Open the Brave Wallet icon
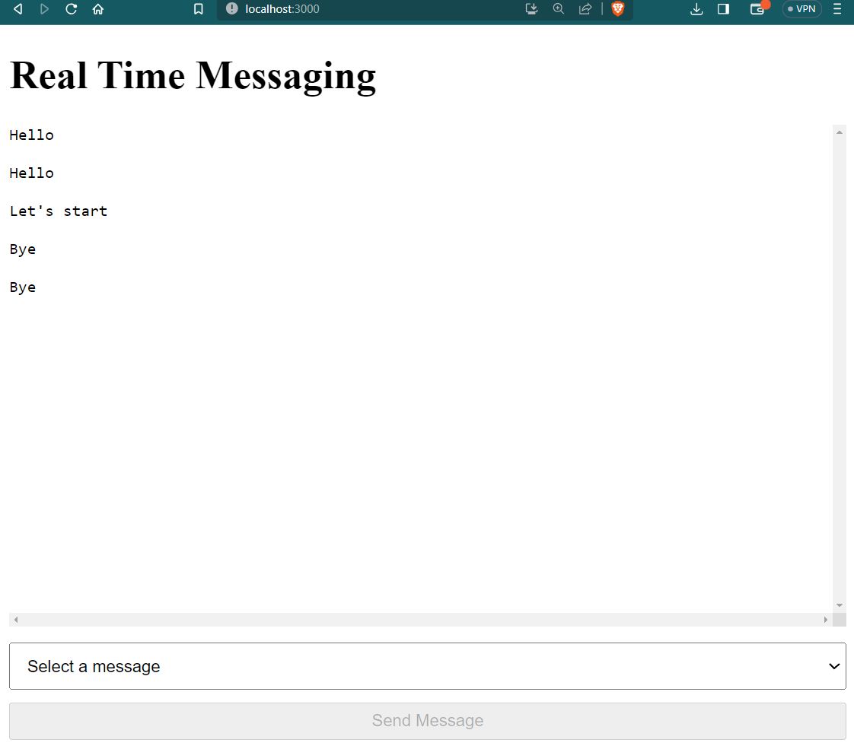 (757, 10)
